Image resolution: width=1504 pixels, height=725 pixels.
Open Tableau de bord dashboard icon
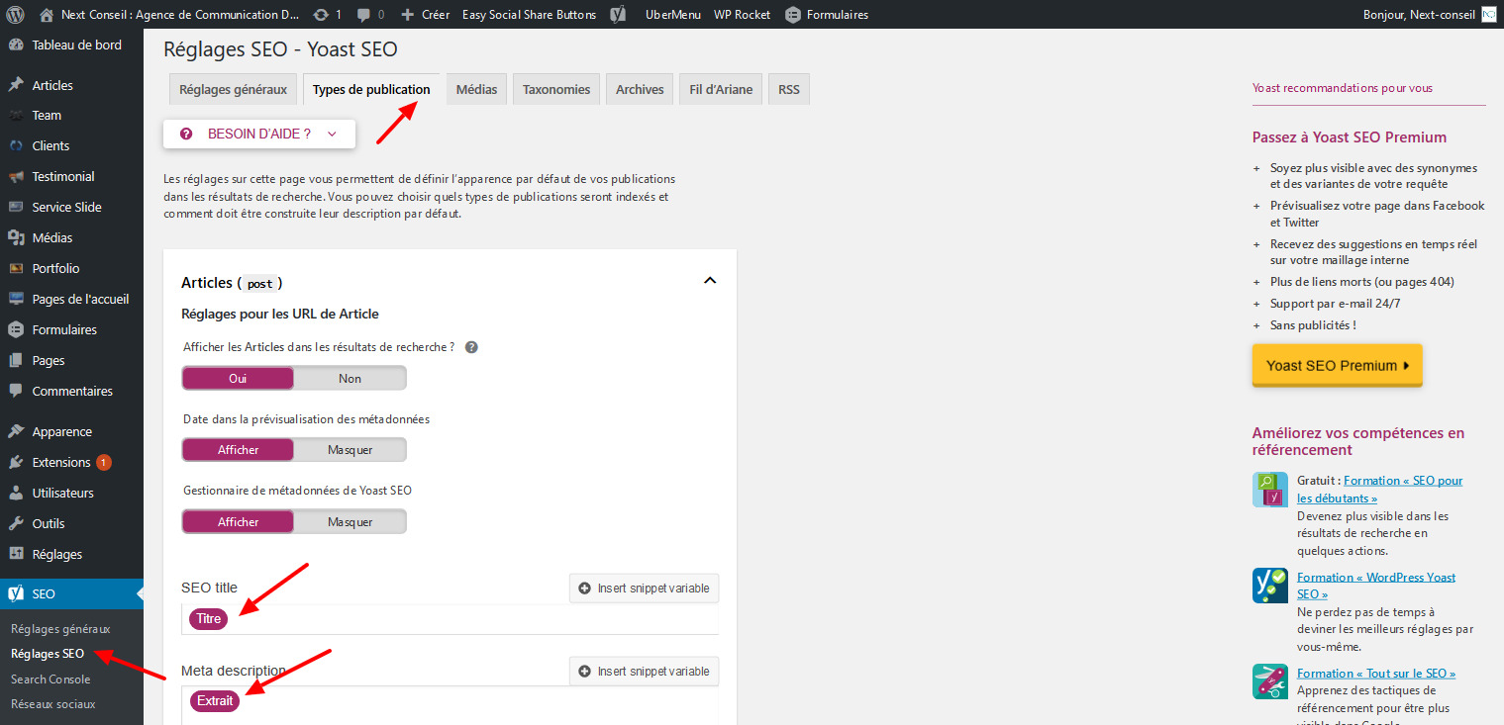[x=16, y=45]
